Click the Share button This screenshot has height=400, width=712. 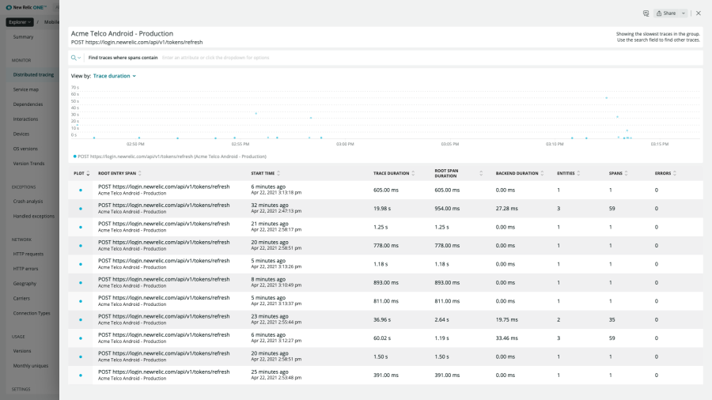[x=666, y=13]
